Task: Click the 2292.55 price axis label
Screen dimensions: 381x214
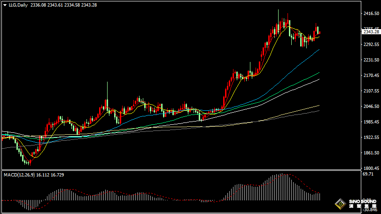Action: 371,45
